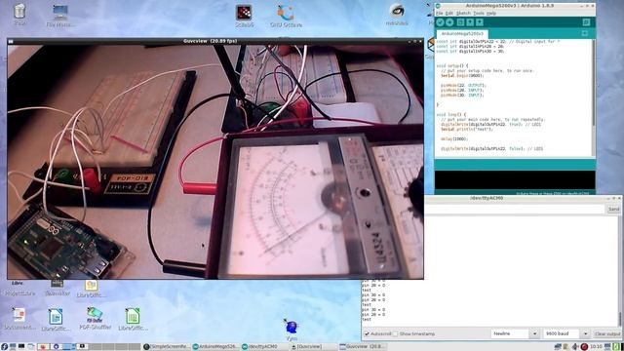Click the void setup() line in the code
This screenshot has height=351, width=624.
[x=452, y=65]
